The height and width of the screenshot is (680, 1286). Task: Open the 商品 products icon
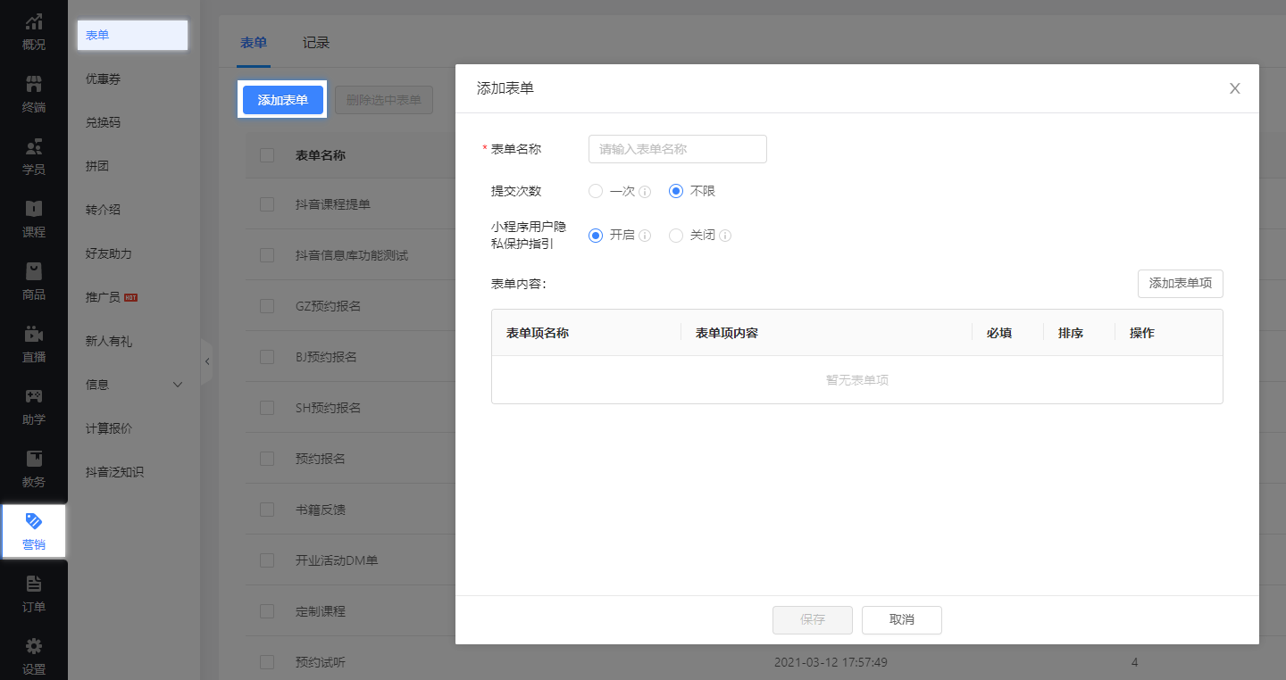tap(34, 271)
